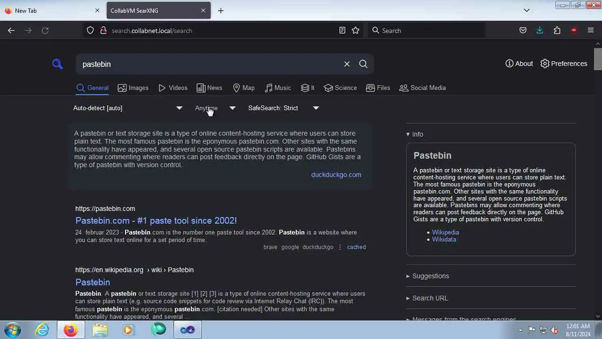602x339 pixels.
Task: Click the uBlock Origin extension icon
Action: coord(574,31)
